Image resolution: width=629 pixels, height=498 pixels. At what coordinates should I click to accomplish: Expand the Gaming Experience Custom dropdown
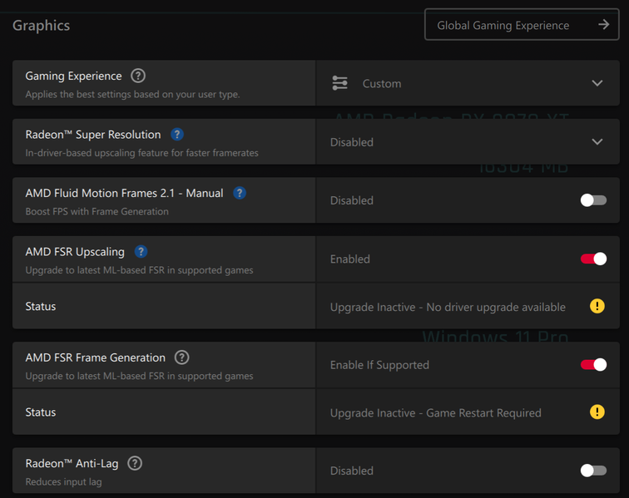click(597, 83)
